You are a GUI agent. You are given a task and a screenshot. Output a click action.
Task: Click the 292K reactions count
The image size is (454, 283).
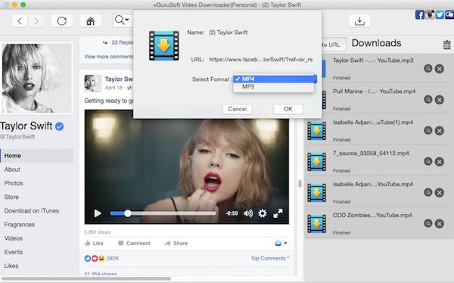(x=112, y=258)
